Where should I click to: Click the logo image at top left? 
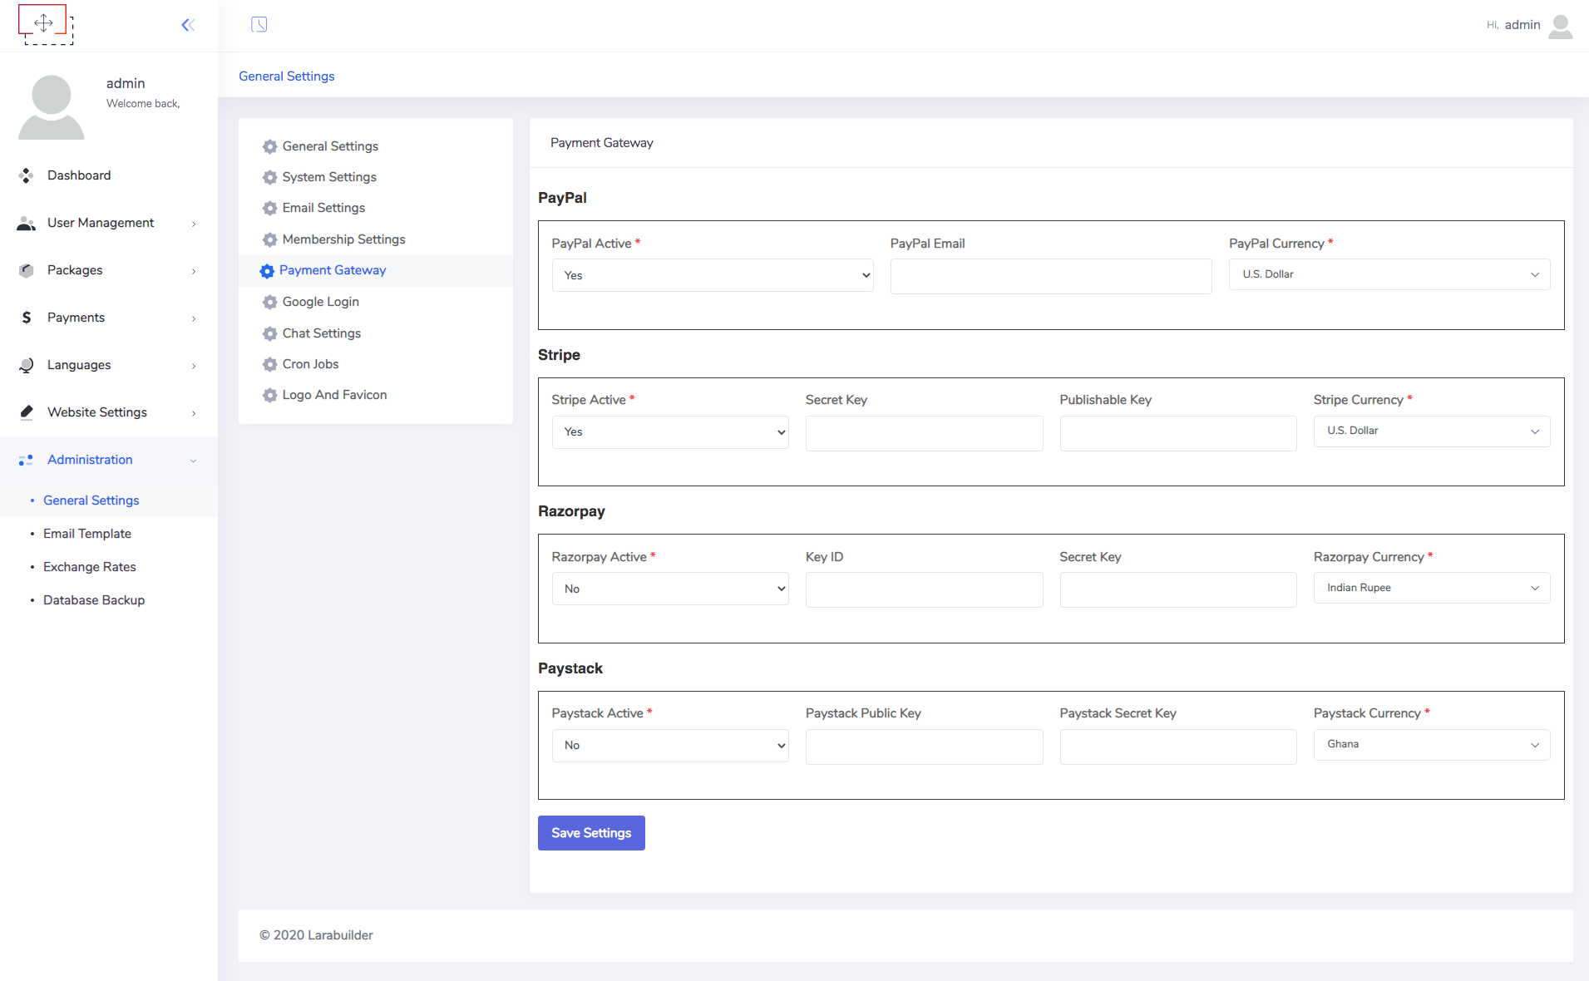pyautogui.click(x=45, y=24)
